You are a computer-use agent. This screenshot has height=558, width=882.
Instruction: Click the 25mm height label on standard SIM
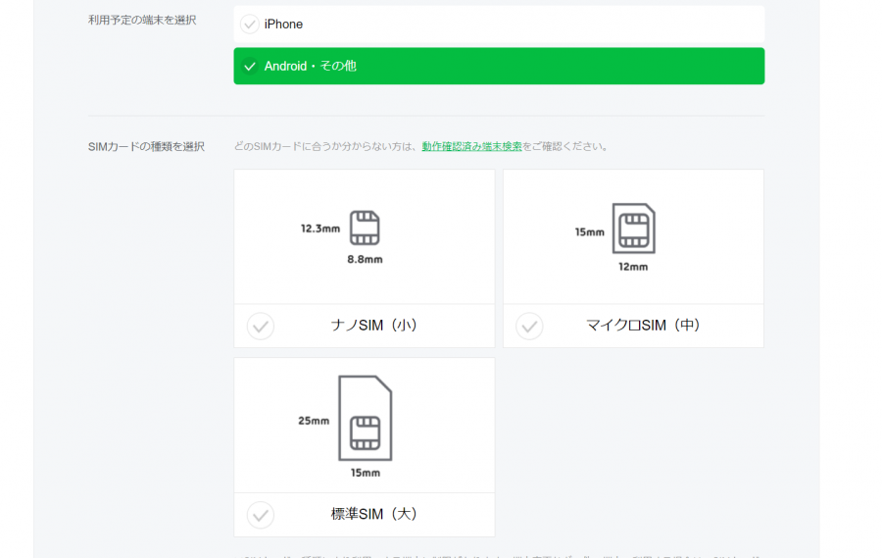314,421
